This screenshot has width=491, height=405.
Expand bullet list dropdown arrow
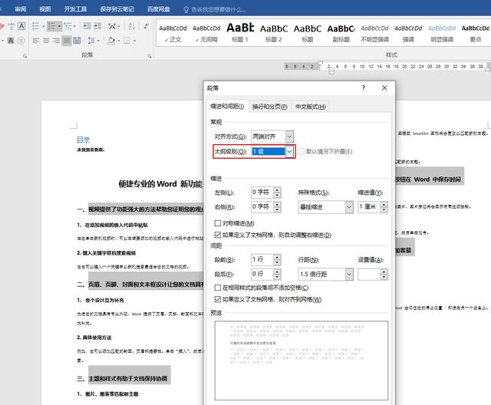(44, 26)
